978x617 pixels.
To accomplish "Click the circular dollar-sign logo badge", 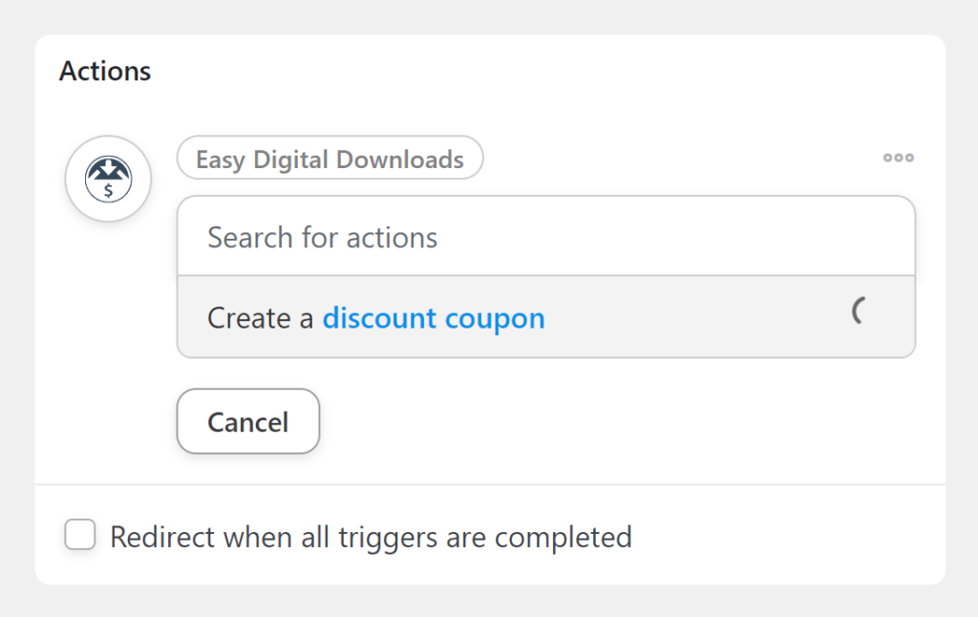I will 108,179.
